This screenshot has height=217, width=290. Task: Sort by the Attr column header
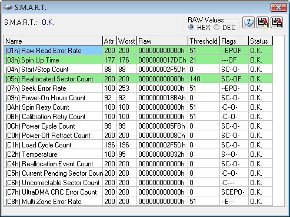point(110,41)
